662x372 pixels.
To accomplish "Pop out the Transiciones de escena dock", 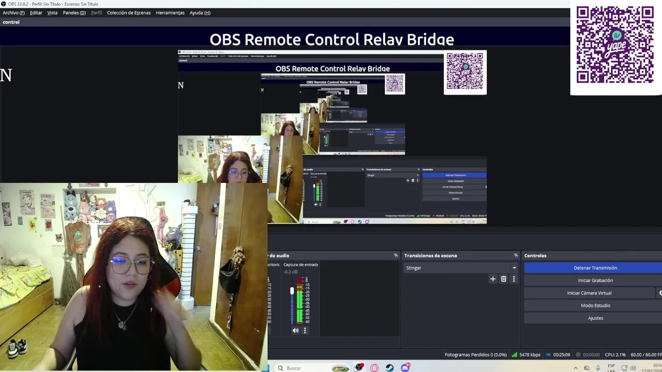I will click(516, 256).
